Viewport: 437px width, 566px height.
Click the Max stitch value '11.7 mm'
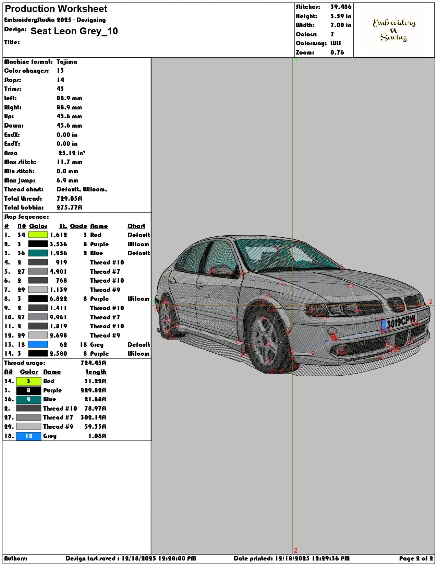[x=69, y=162]
